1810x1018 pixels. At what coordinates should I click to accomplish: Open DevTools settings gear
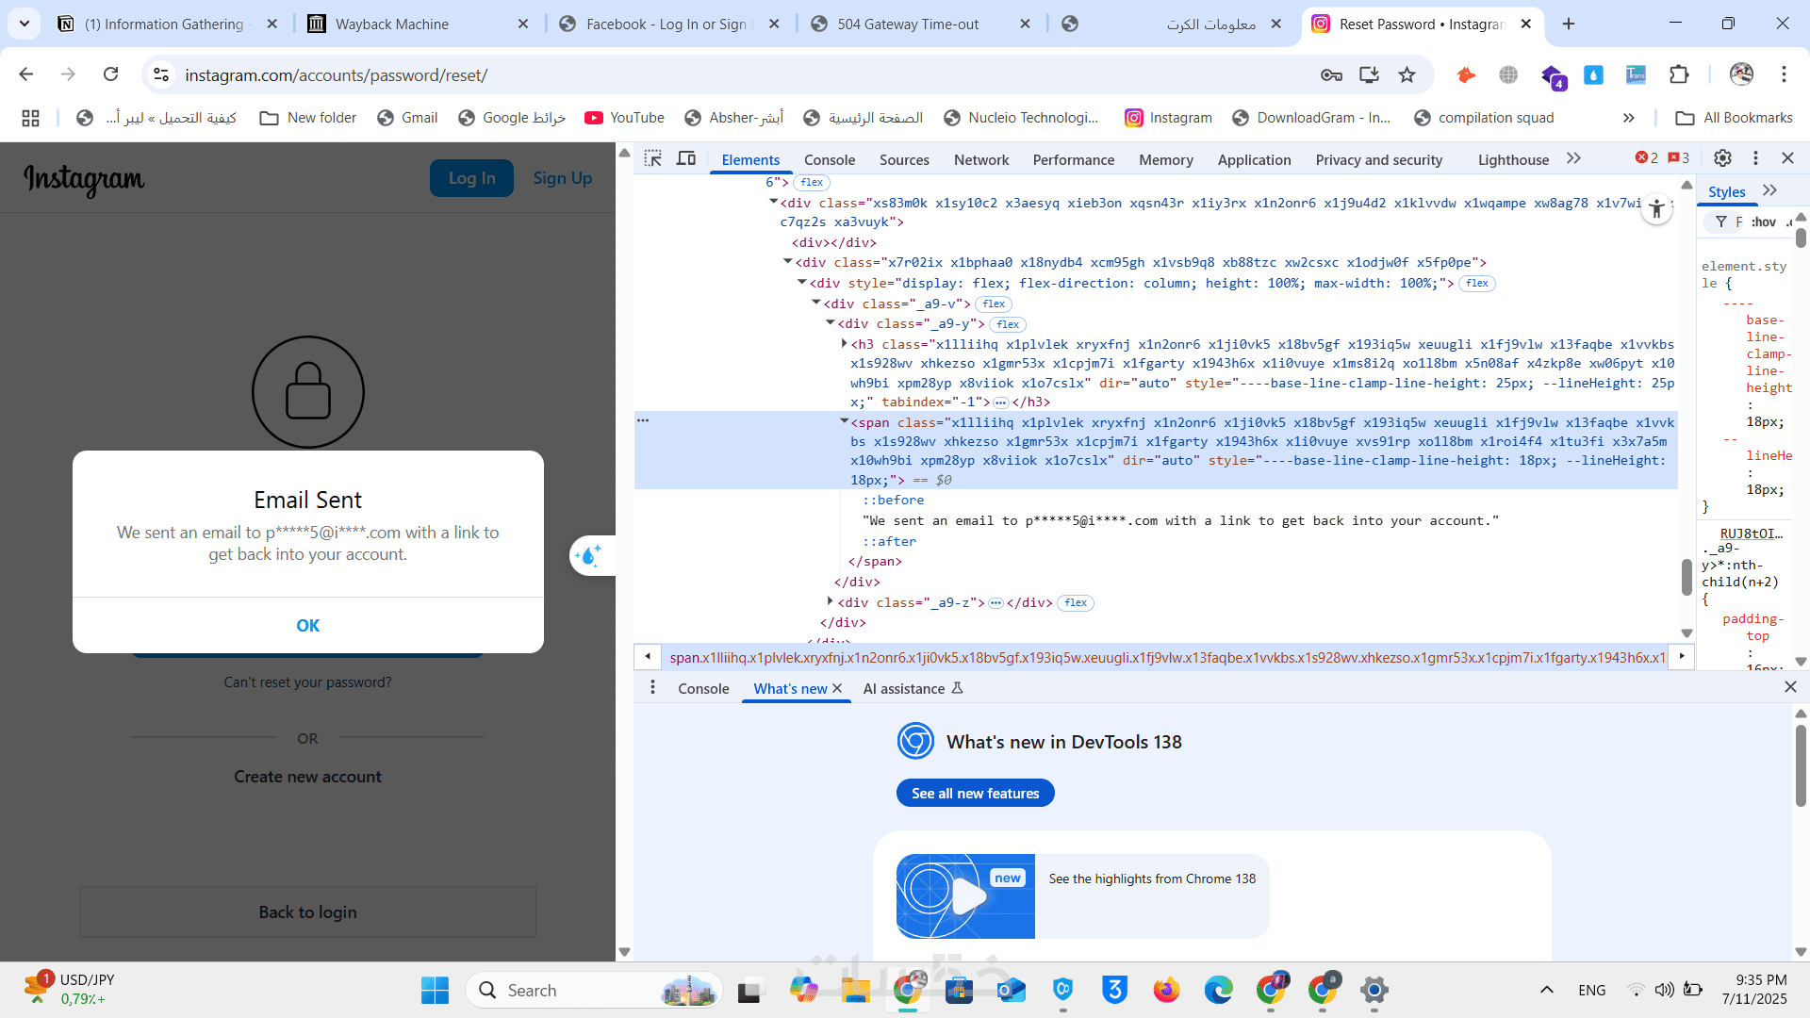1722,158
